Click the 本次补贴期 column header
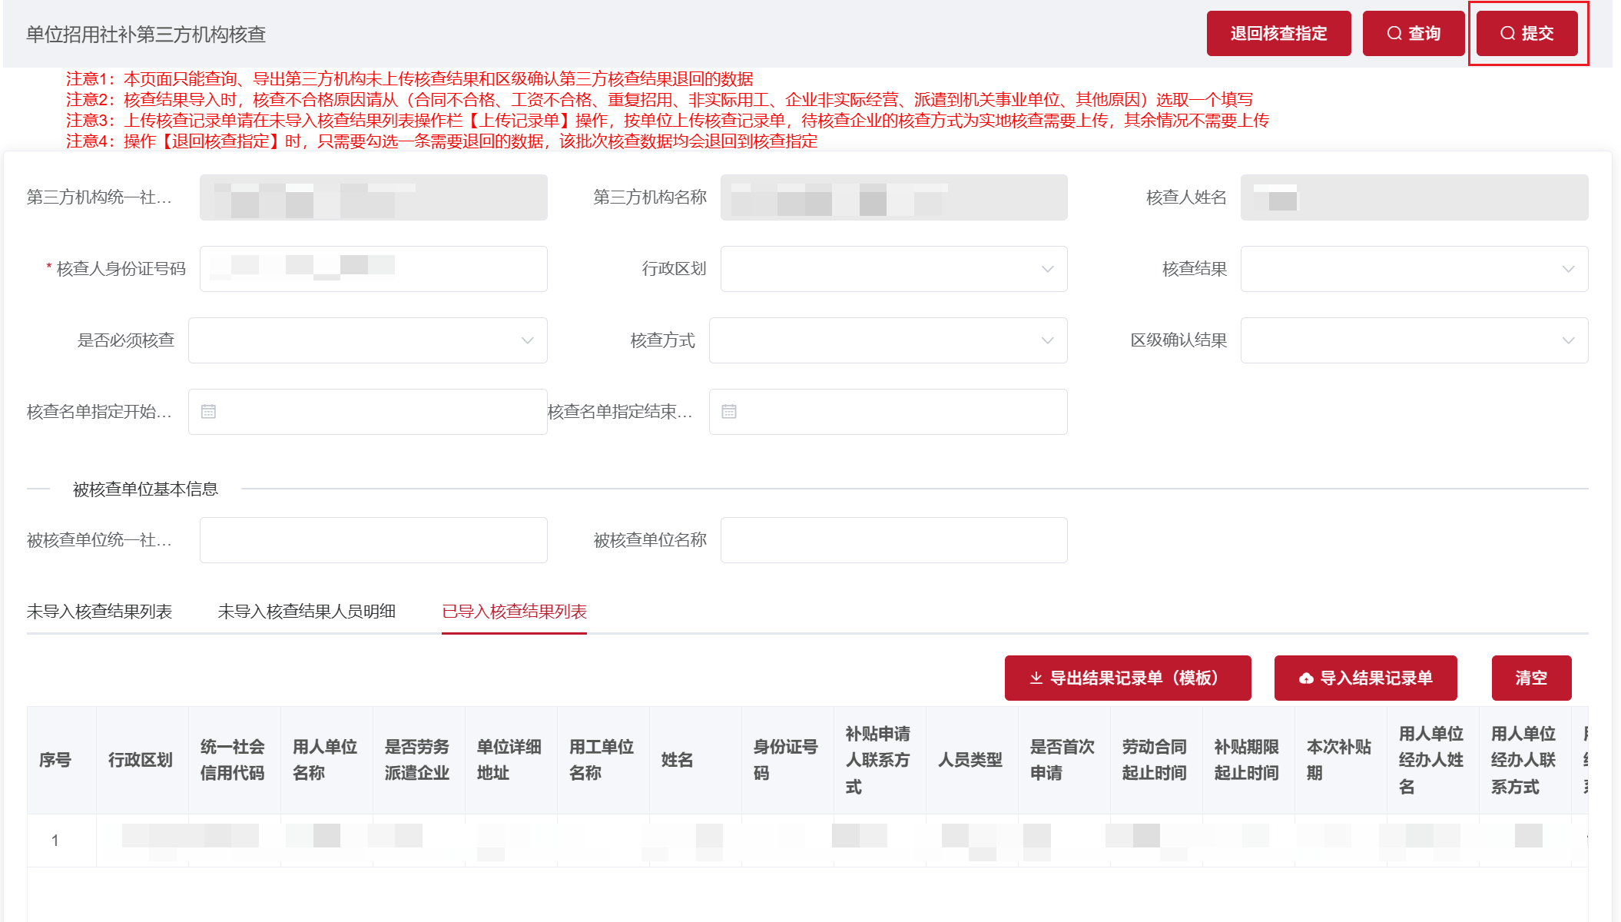1621x922 pixels. coord(1341,760)
